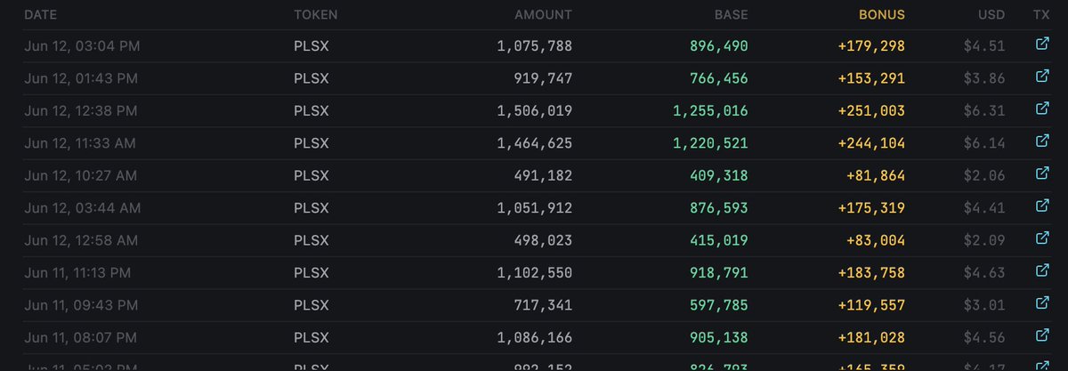The image size is (1068, 371).
Task: Click base value 766,456
Action: click(x=719, y=78)
